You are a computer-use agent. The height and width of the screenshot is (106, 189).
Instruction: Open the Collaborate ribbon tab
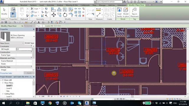coord(85,5)
